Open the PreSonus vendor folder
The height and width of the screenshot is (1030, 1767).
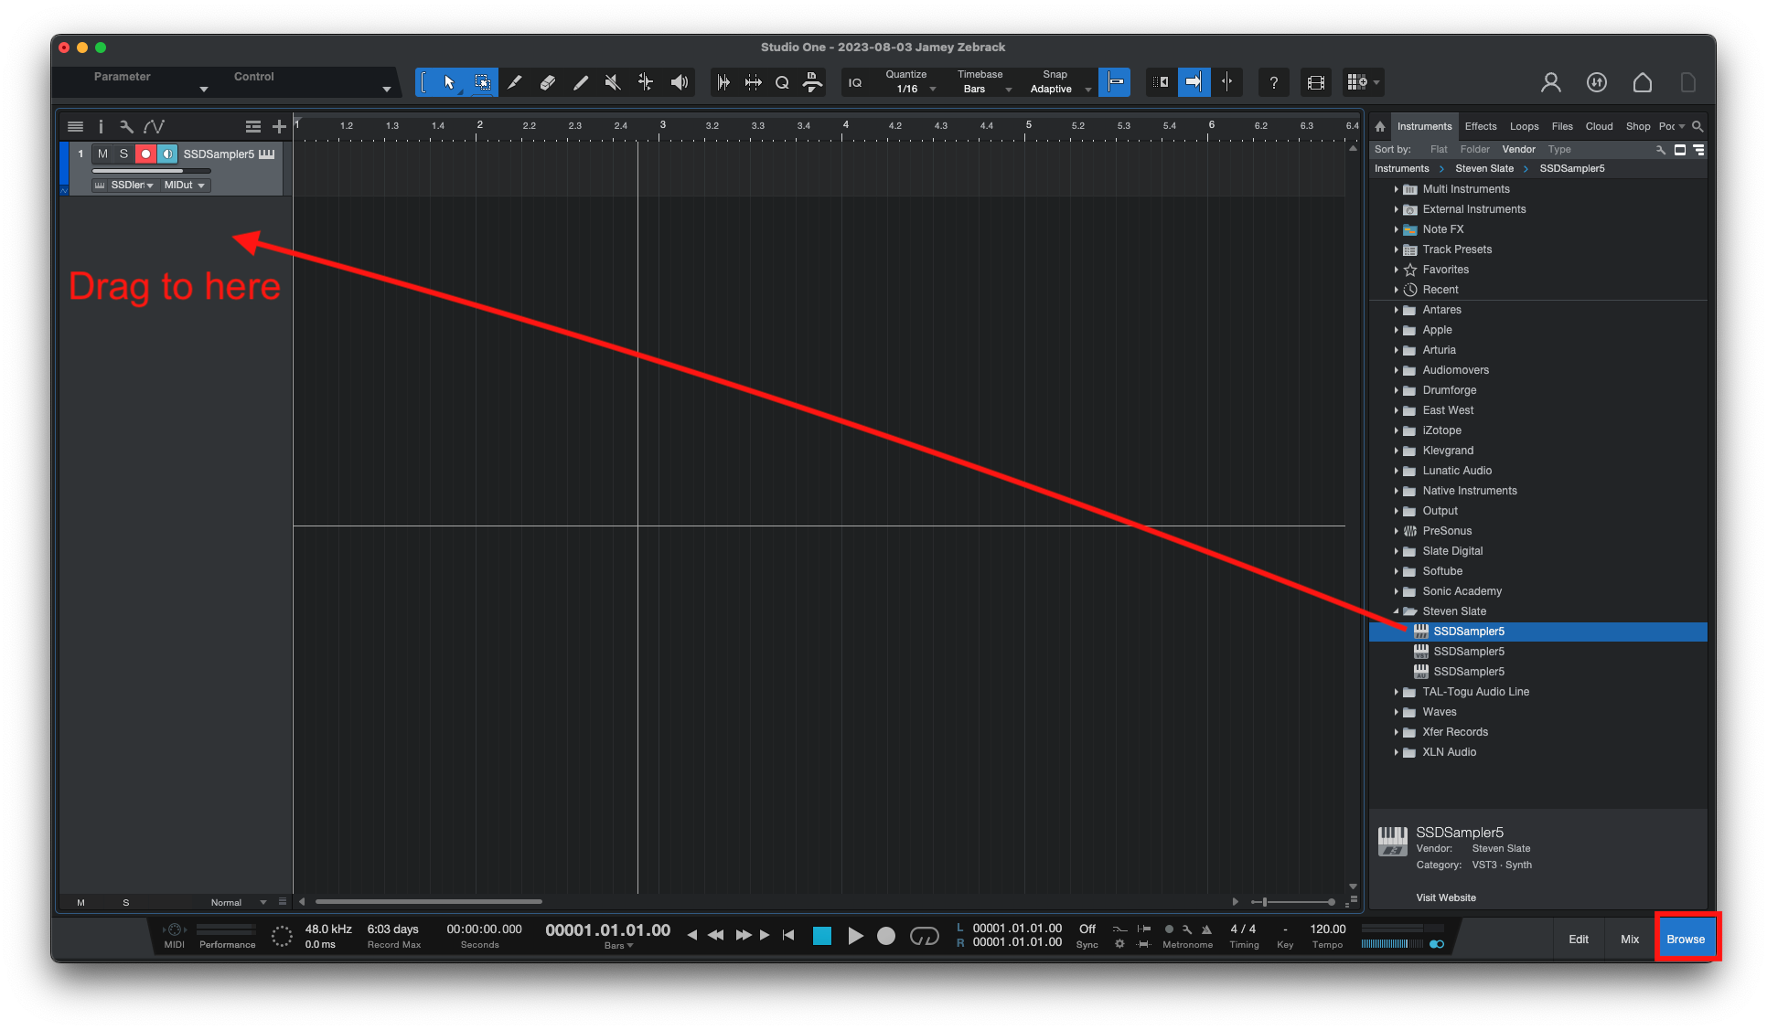click(1447, 531)
